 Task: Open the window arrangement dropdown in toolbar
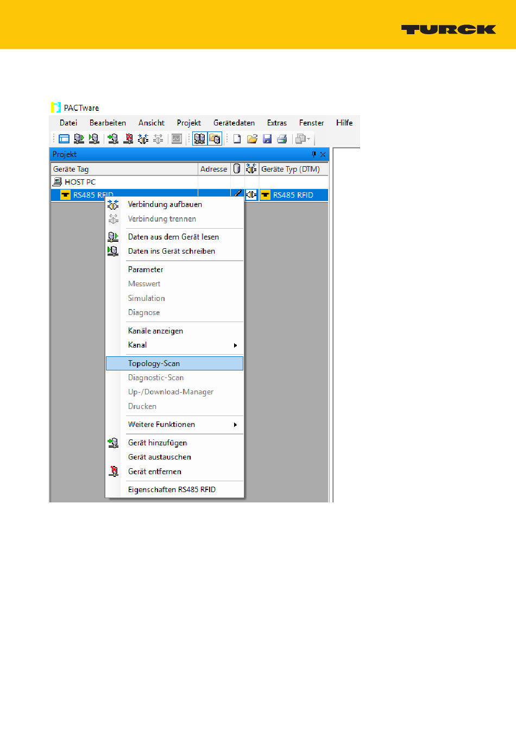[x=303, y=139]
